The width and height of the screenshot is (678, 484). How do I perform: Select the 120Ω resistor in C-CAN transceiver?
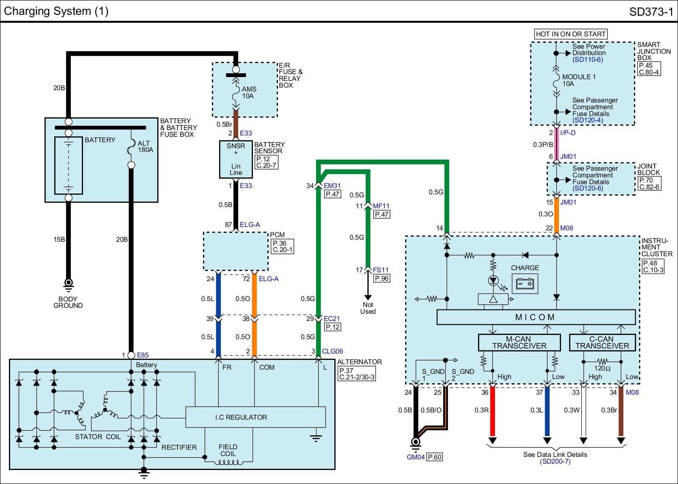click(602, 362)
